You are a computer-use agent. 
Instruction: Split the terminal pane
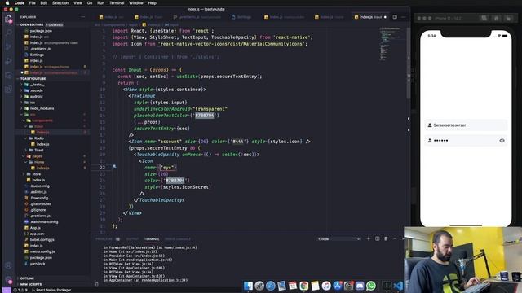point(377,238)
